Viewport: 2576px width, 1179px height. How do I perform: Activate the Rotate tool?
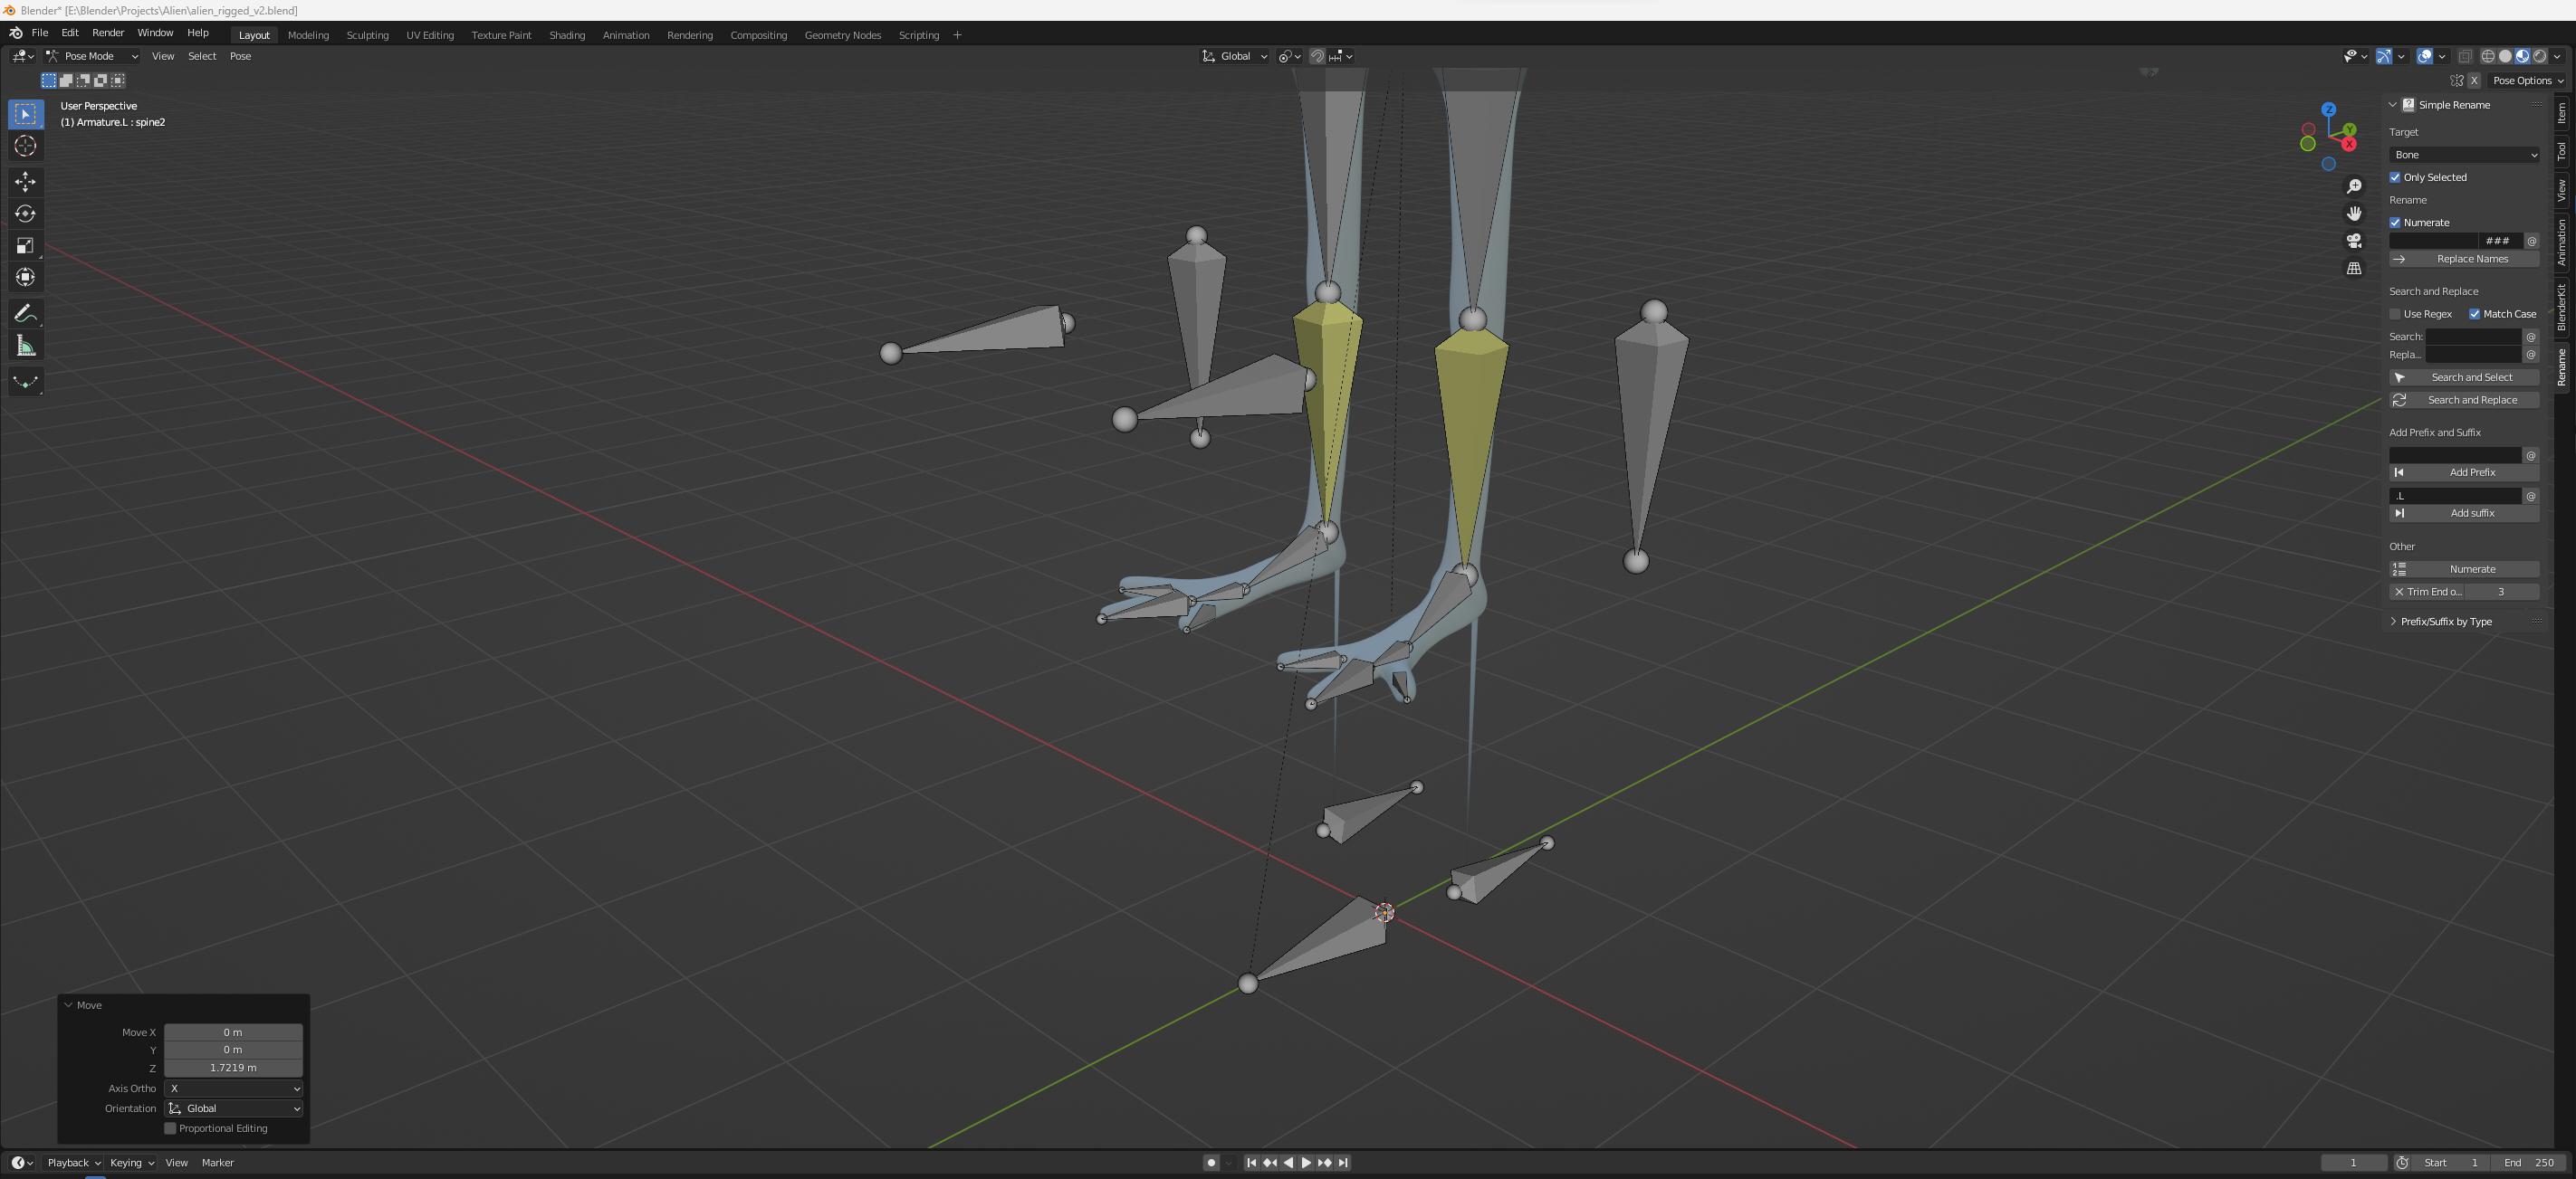coord(26,214)
